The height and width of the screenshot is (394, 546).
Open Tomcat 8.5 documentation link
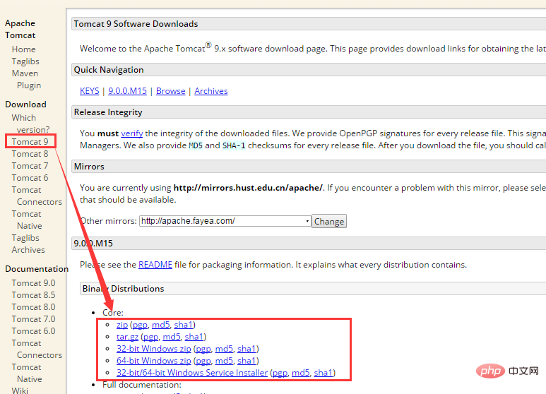33,295
